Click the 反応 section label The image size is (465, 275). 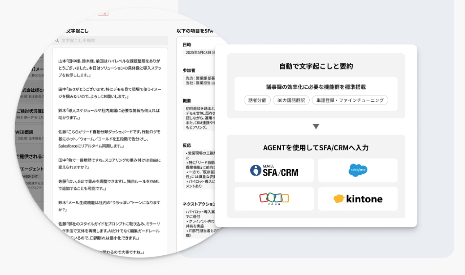(187, 145)
